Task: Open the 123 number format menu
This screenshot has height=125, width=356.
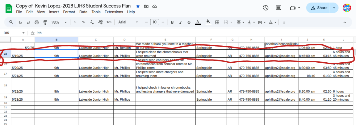Action: click(109, 22)
